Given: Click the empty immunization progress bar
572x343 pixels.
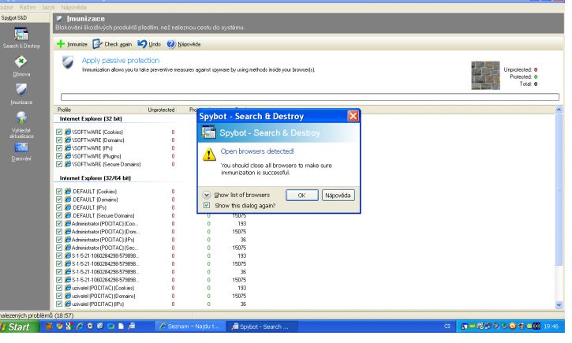Looking at the screenshot, I should point(310,97).
